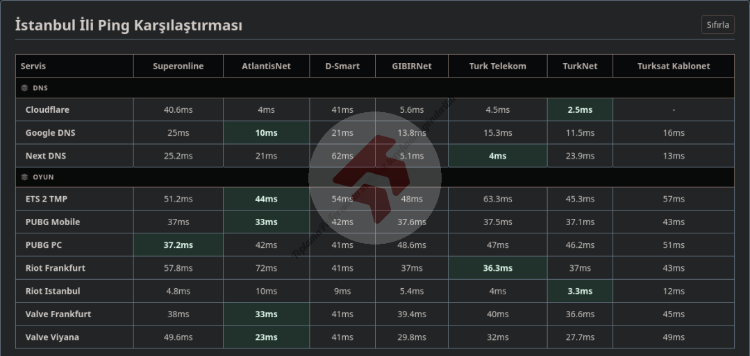
Task: Select the Cloudflare service row label
Action: click(x=47, y=109)
